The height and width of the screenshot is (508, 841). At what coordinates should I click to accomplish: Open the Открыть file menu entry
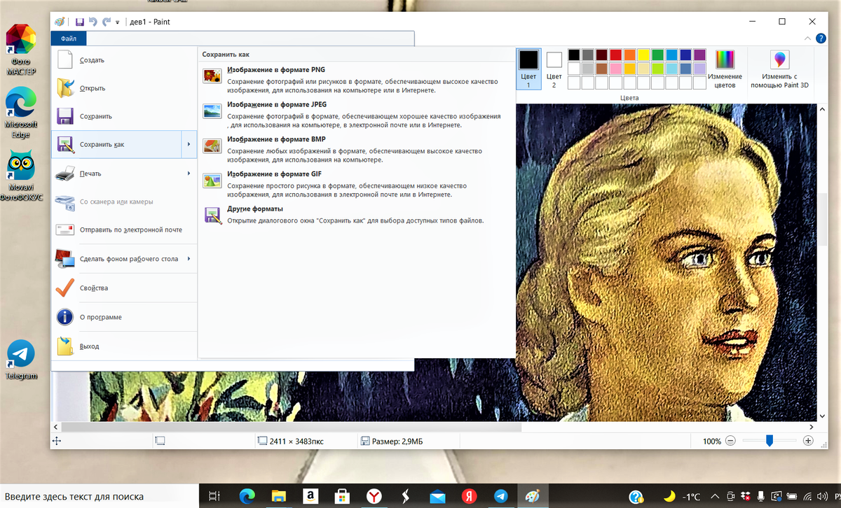(124, 88)
